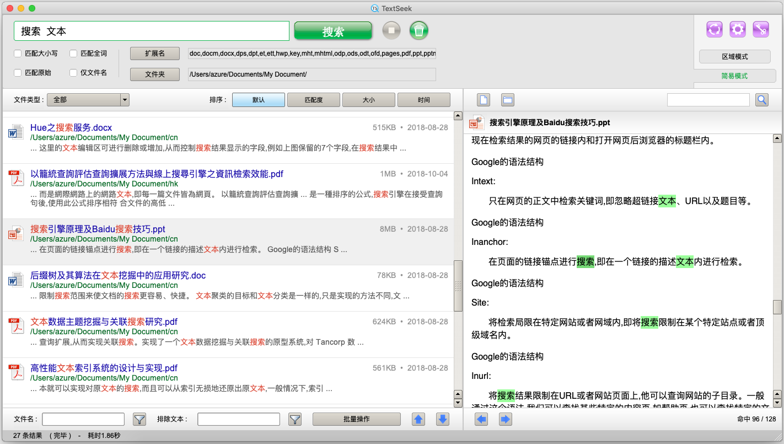Open the 批量操作 menu button
784x444 pixels.
pyautogui.click(x=356, y=419)
